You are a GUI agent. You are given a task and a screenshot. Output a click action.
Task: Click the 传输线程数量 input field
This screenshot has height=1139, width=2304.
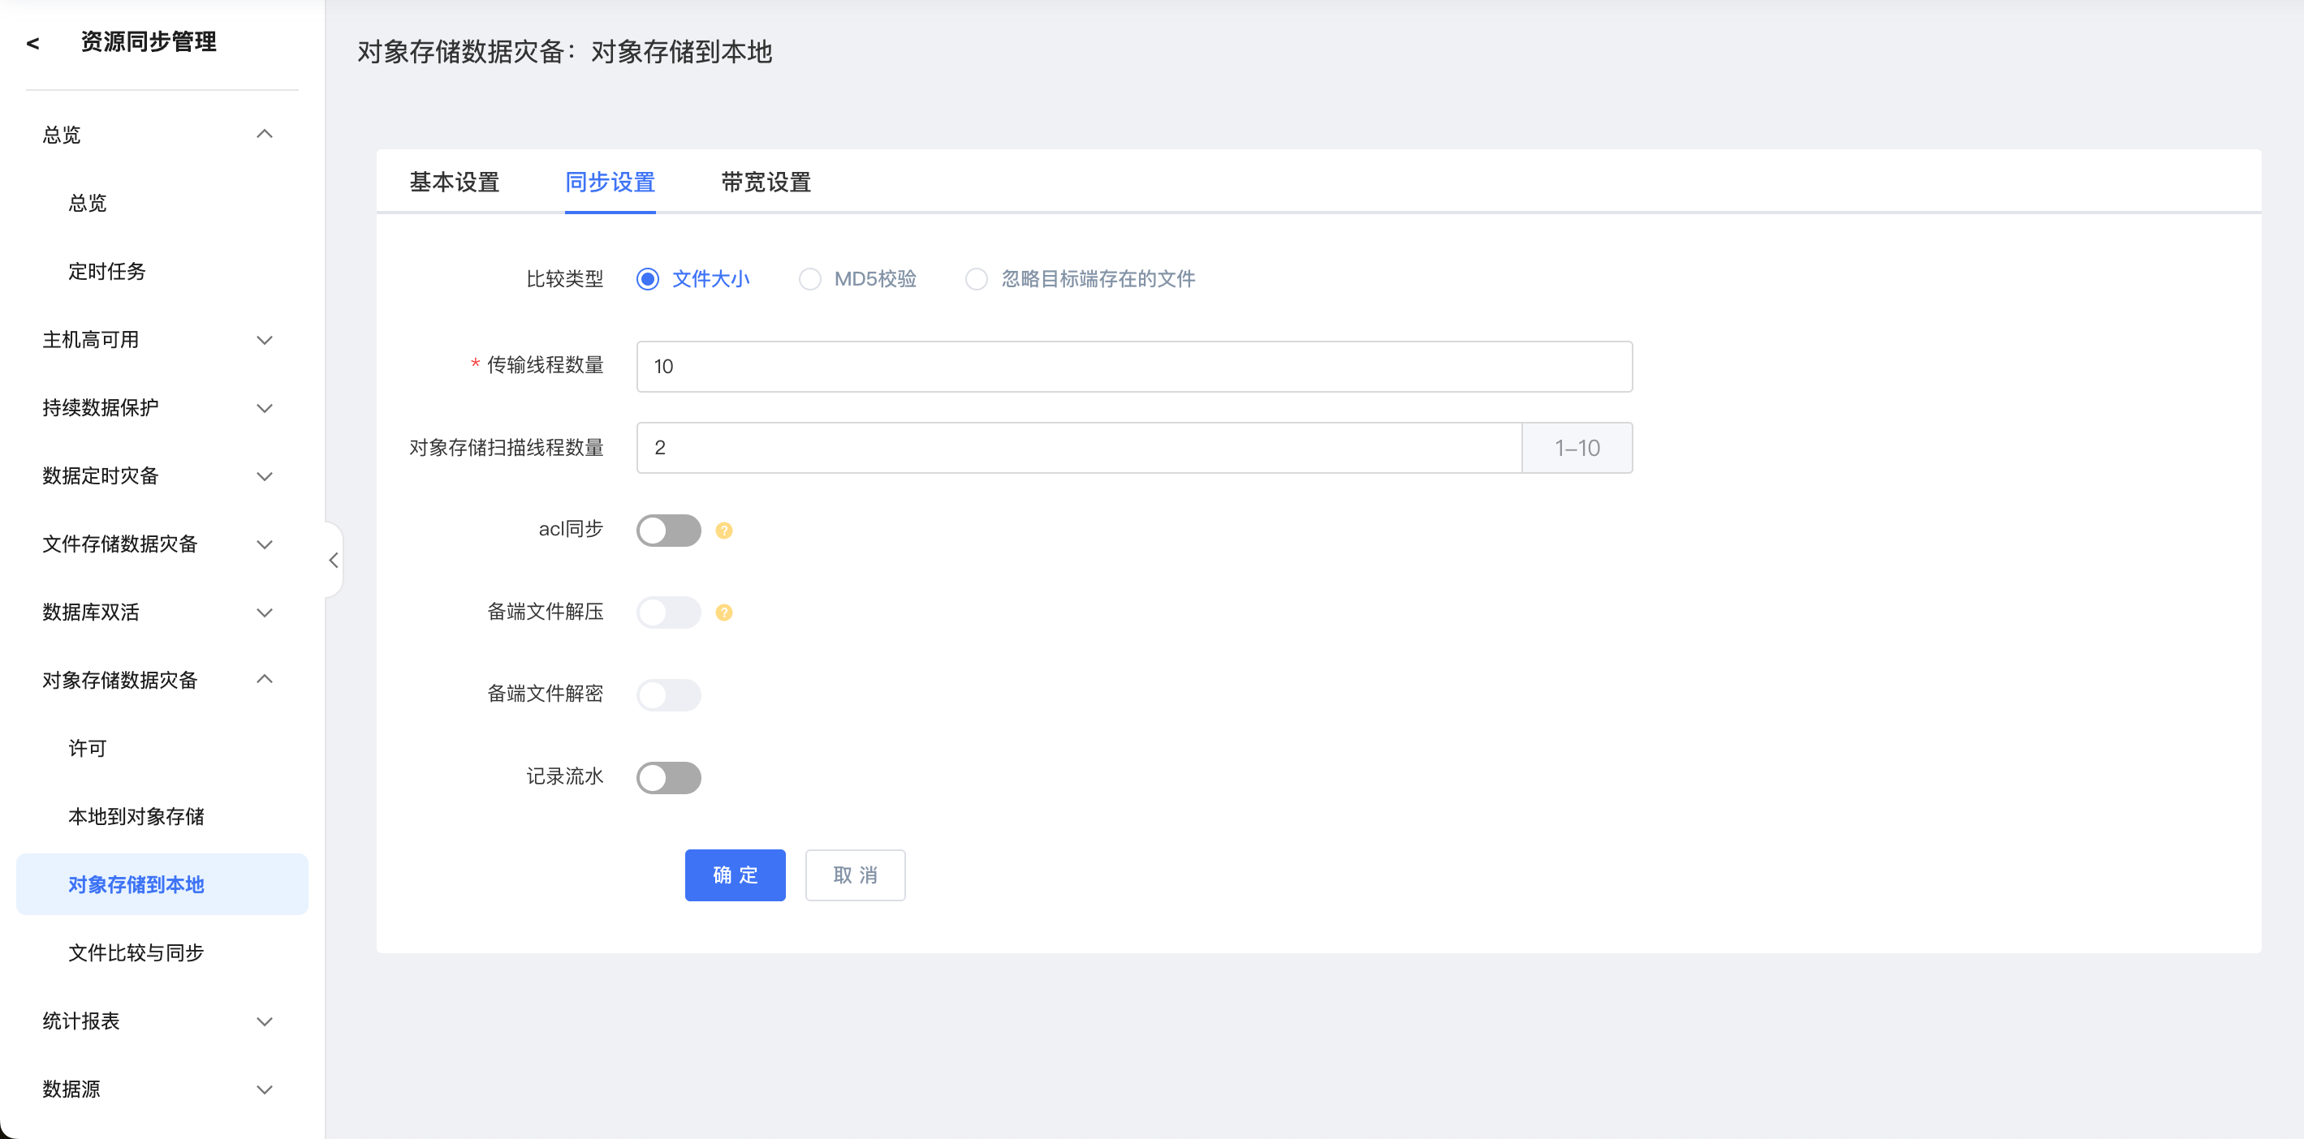(1133, 367)
